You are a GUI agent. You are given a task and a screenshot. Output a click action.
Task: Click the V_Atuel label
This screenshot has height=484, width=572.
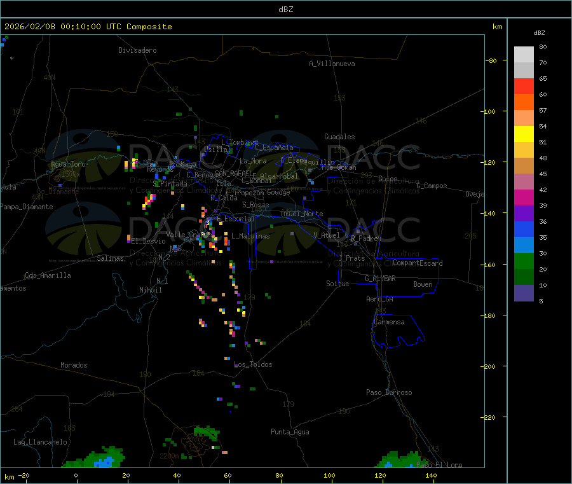(327, 235)
